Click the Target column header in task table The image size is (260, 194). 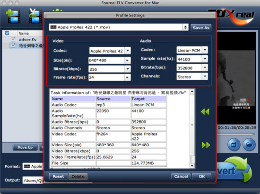[x=148, y=99]
